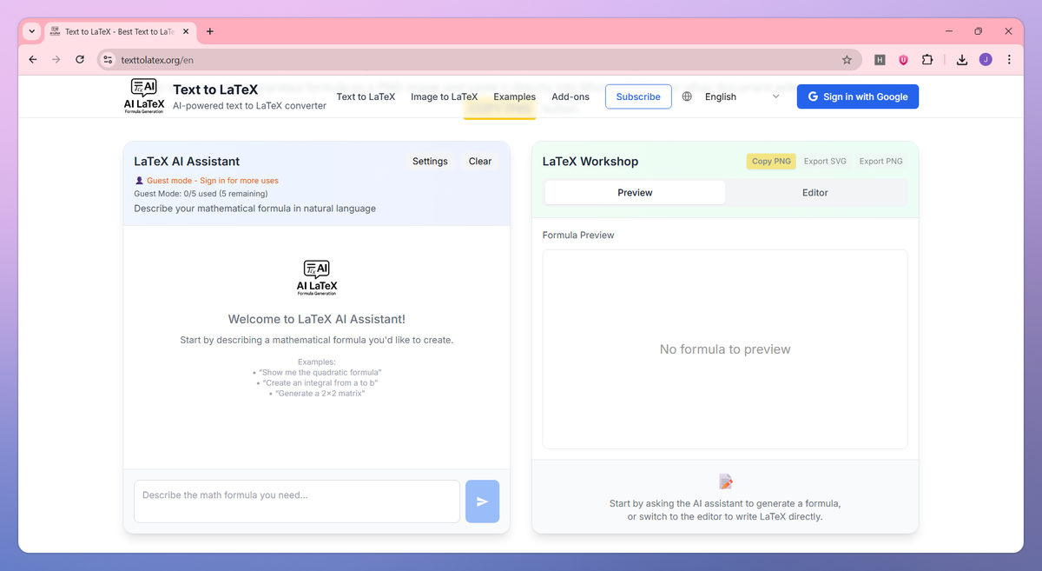Reload the page with refresh icon

[80, 60]
